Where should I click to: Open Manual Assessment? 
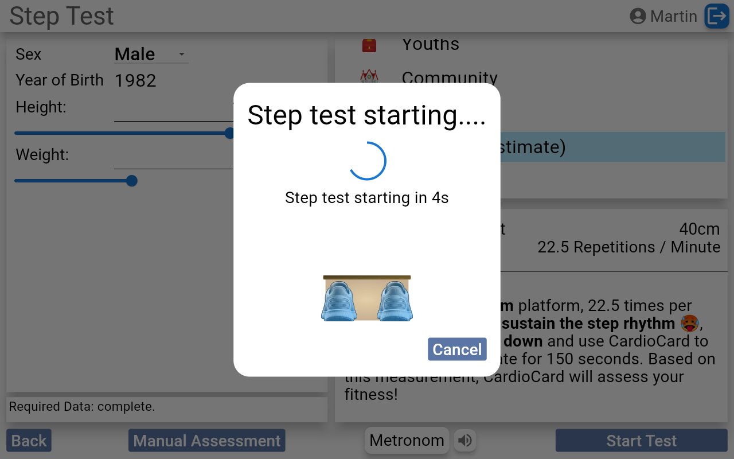pos(206,441)
